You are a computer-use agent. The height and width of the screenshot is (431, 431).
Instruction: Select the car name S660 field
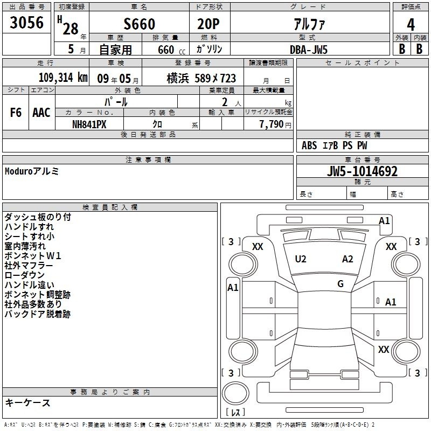(x=139, y=24)
